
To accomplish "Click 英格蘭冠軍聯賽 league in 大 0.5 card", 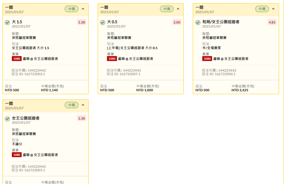I will [119, 38].
